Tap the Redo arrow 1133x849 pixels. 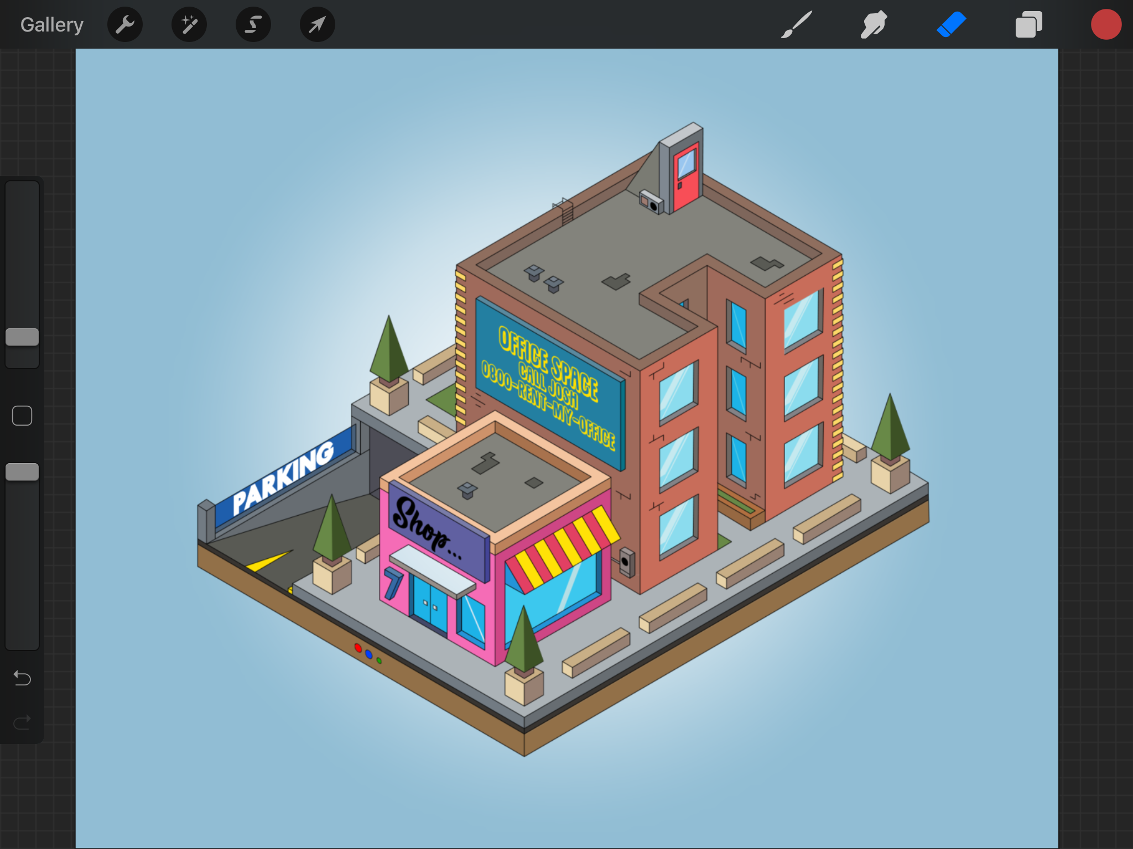tap(22, 722)
